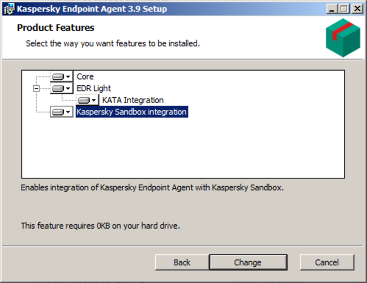
Task: Open the Core feature drive icon menu
Action: point(61,76)
